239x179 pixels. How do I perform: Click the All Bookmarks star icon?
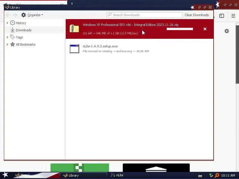[x=13, y=44]
